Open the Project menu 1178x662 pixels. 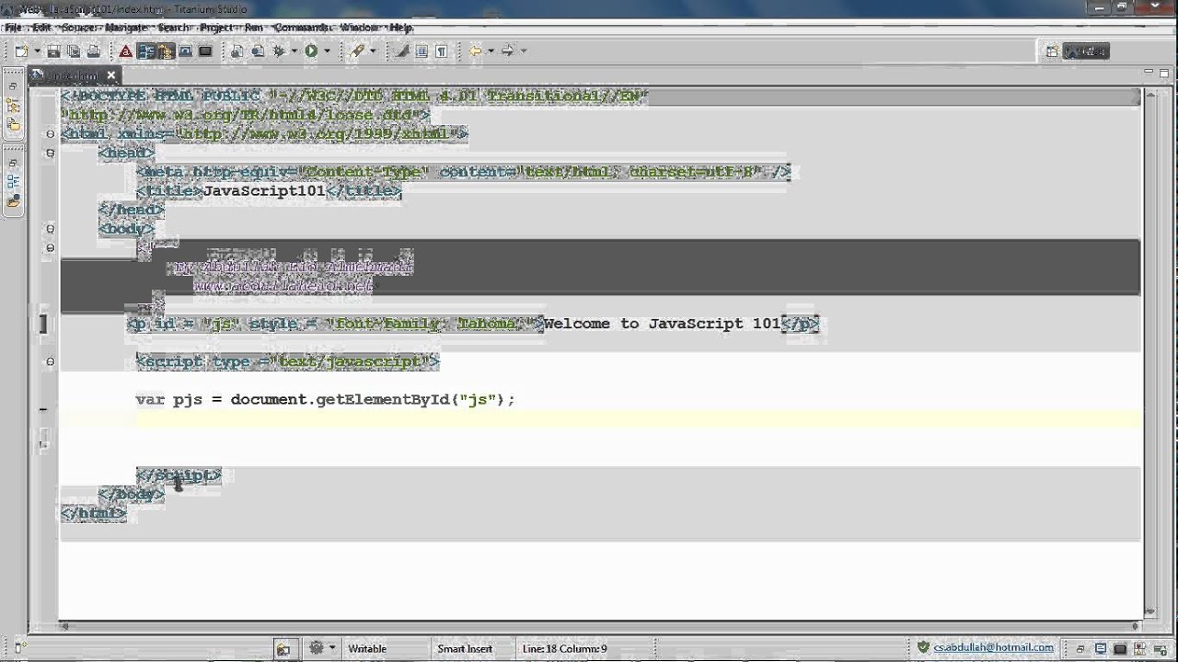tap(216, 28)
